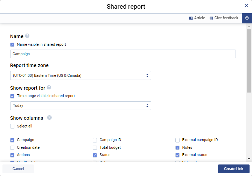The height and width of the screenshot is (176, 252).
Task: Close the Shared report dialog
Action: (246, 6)
